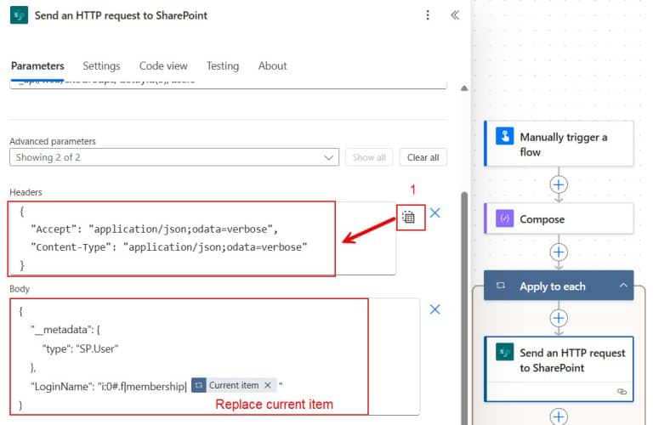
Task: Click the Compose action icon
Action: [x=504, y=218]
